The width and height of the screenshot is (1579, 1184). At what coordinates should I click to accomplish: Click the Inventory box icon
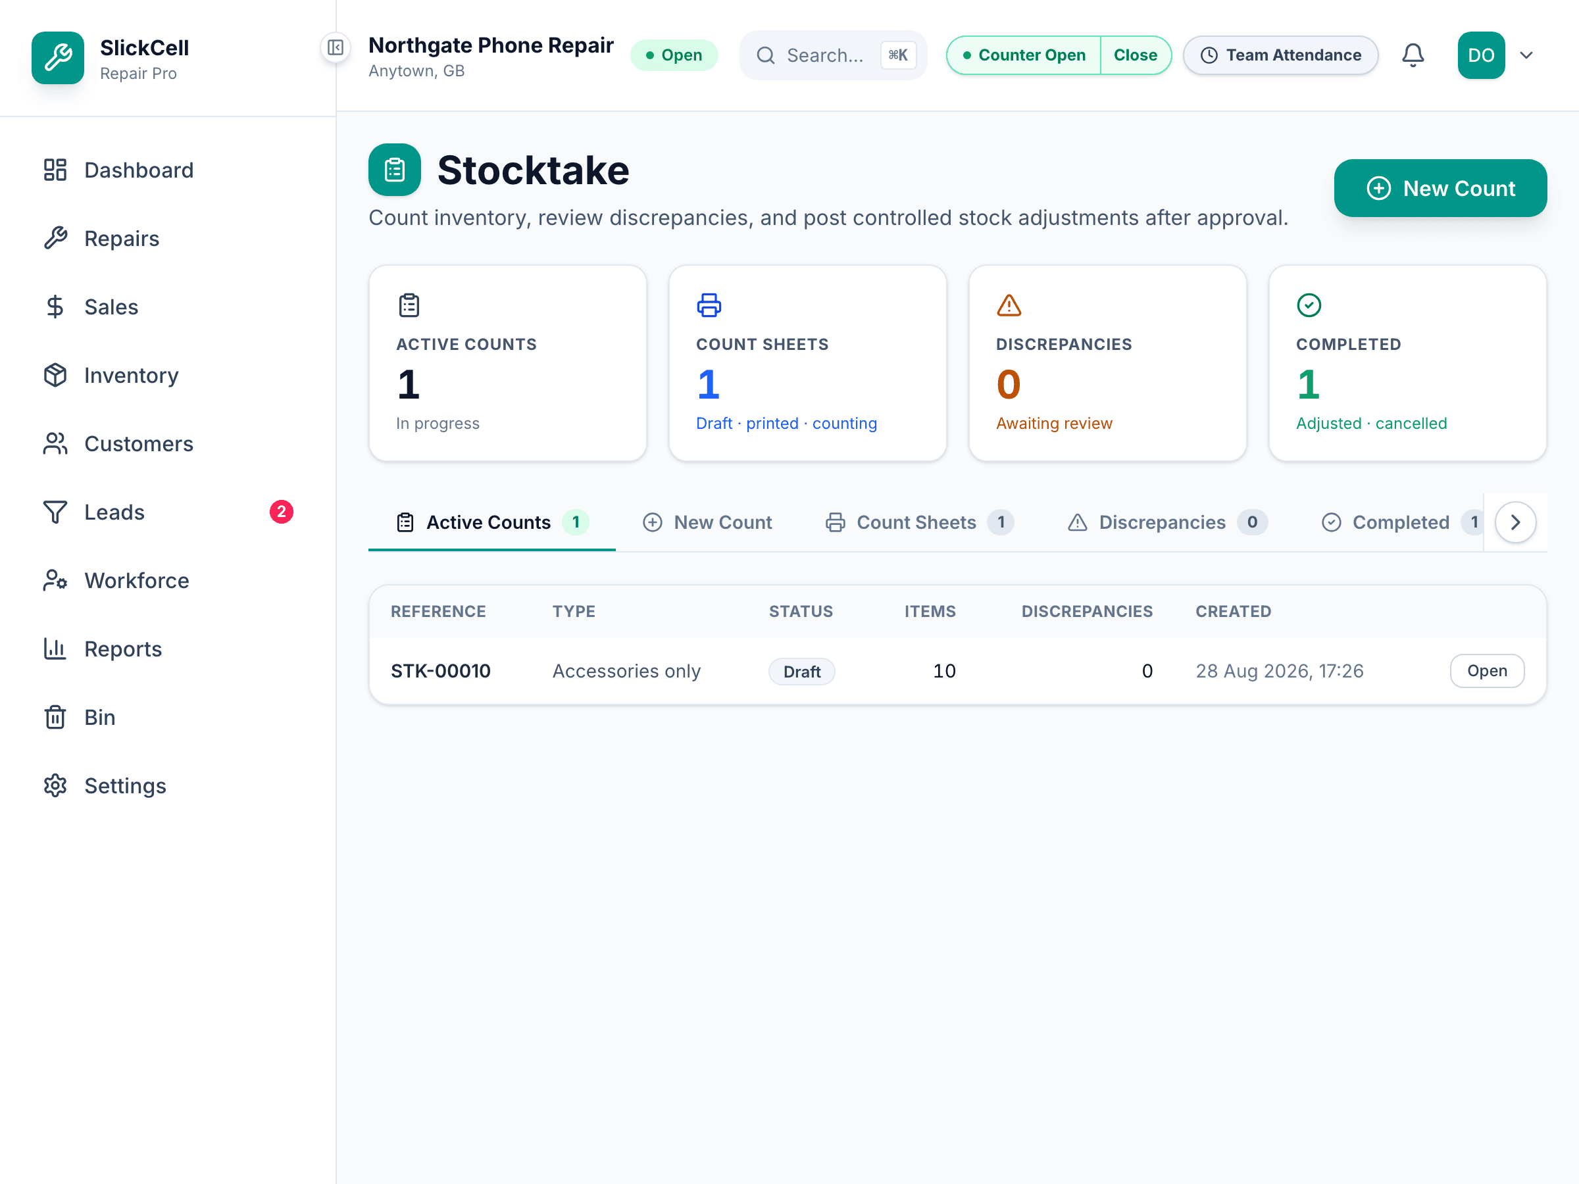point(55,376)
